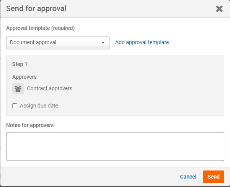This screenshot has height=187, width=230.
Task: Click the Approvers label in Step 1
Action: click(x=24, y=77)
